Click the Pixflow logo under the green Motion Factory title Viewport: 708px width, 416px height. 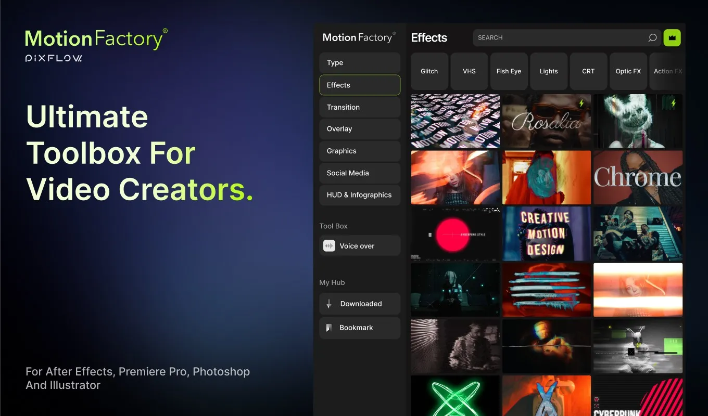pyautogui.click(x=54, y=58)
